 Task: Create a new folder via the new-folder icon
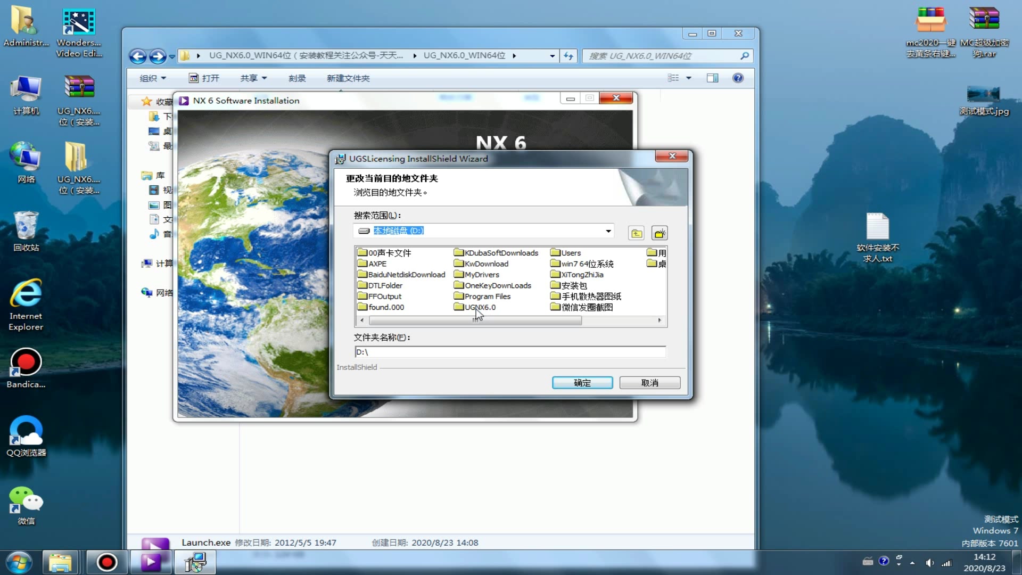click(660, 233)
